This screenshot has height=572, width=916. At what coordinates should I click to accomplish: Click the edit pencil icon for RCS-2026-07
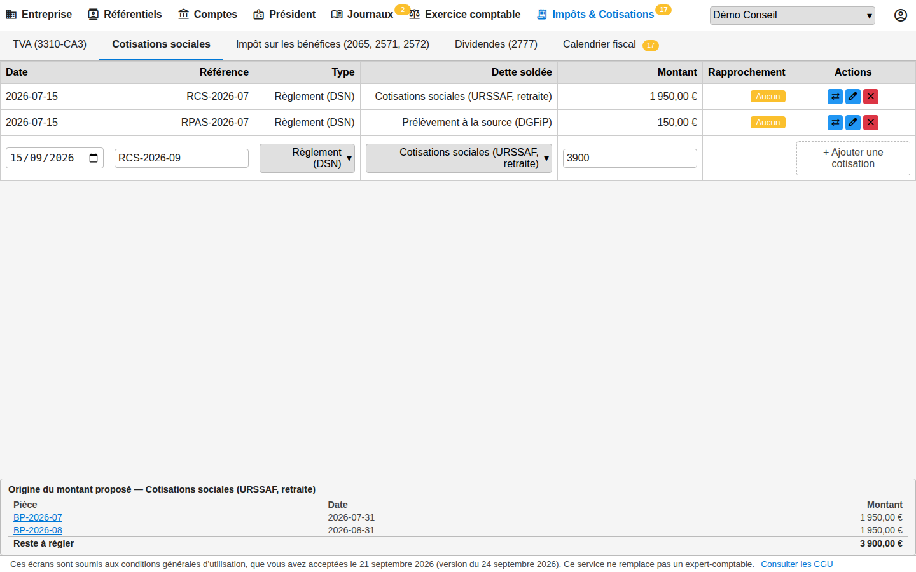pyautogui.click(x=853, y=97)
